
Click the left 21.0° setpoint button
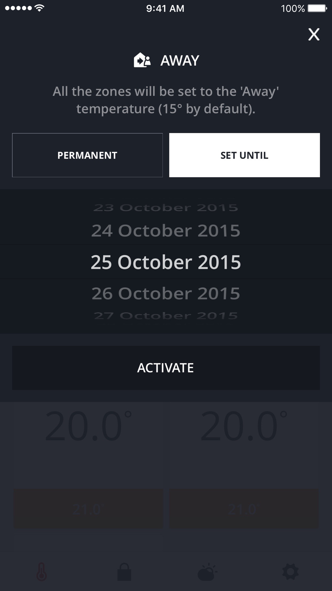[x=88, y=509]
